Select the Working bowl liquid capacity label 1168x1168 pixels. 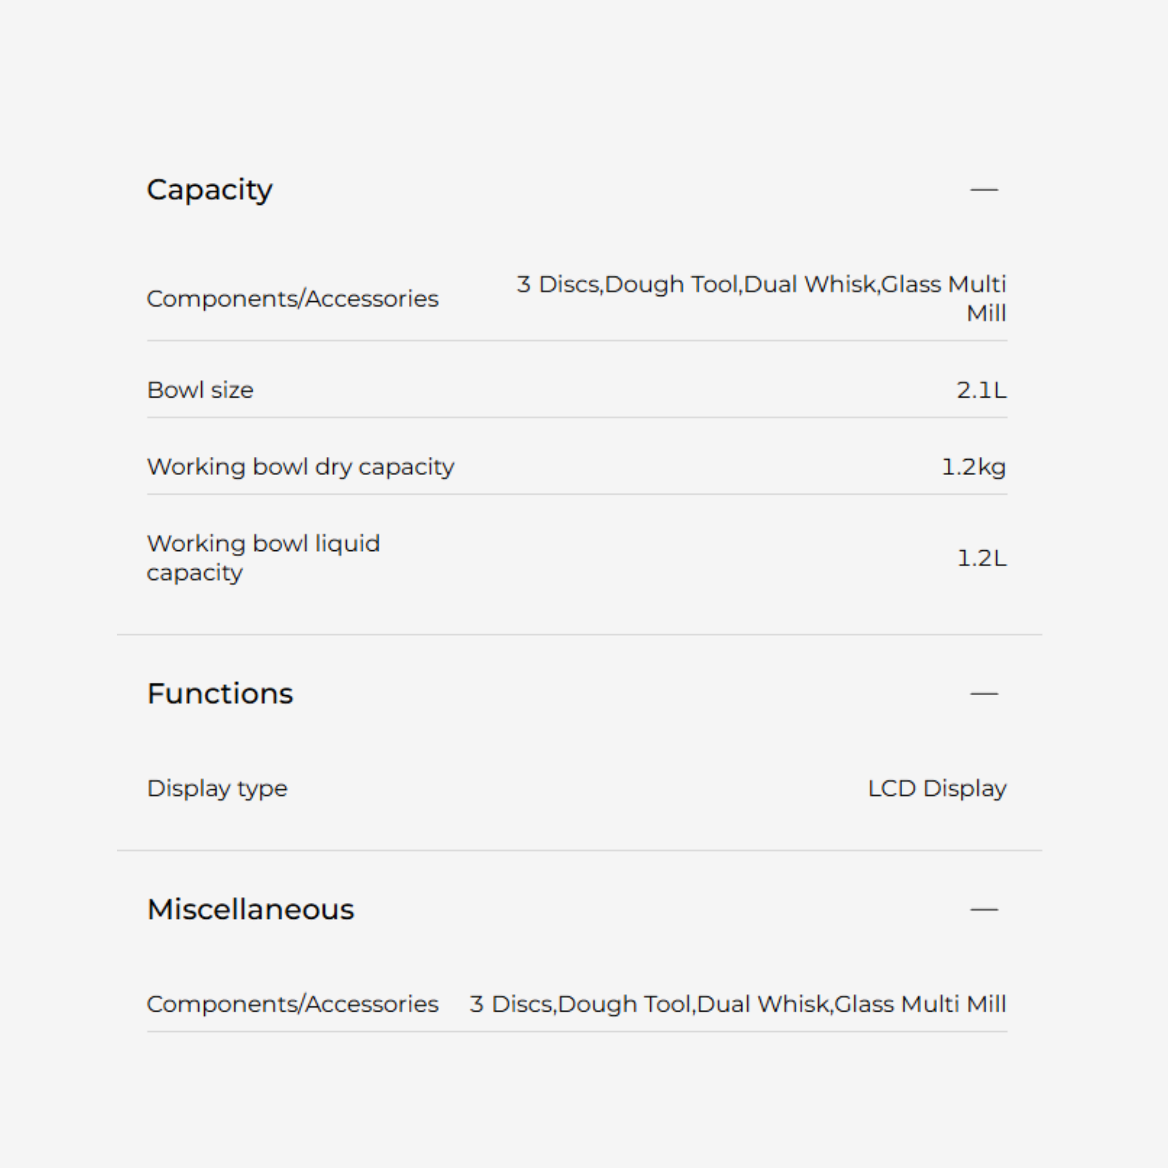click(263, 557)
